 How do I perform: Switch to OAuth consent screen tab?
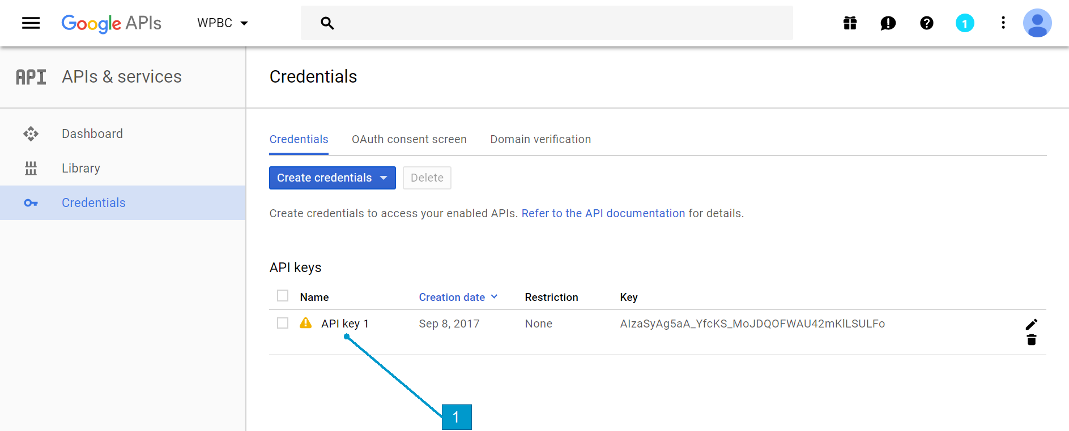[409, 139]
